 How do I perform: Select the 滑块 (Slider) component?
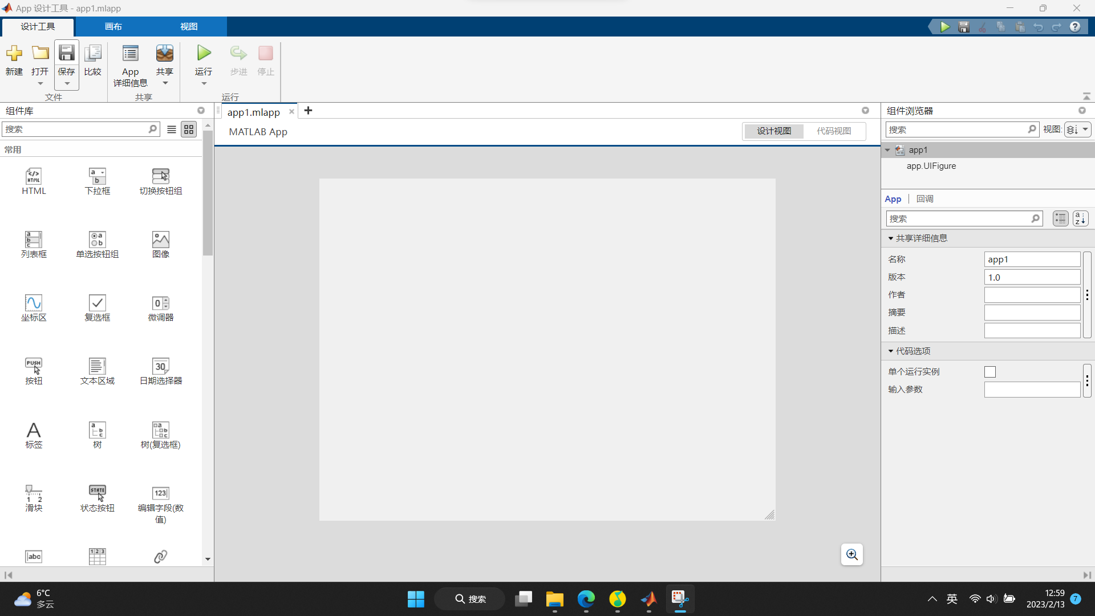(33, 497)
